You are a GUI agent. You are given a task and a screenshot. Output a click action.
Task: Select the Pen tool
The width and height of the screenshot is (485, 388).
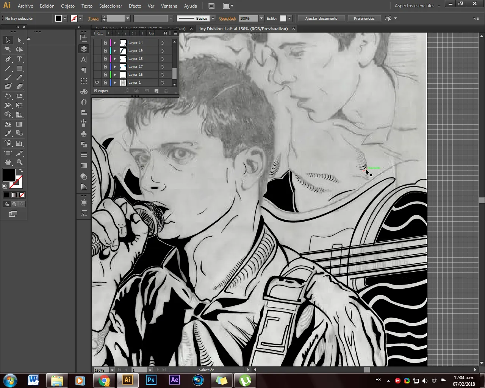(8, 59)
